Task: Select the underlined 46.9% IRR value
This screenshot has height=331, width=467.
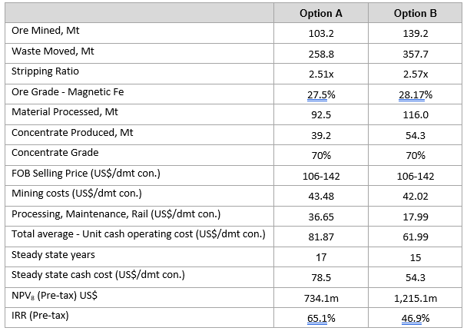Action: [x=415, y=316]
